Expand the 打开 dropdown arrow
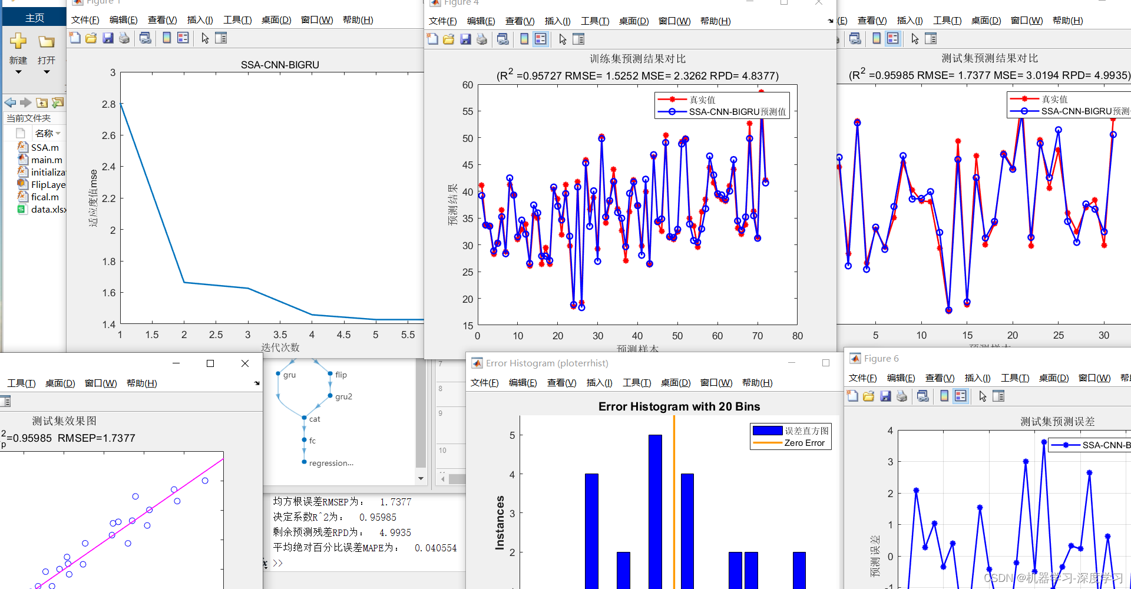1131x589 pixels. pos(47,72)
